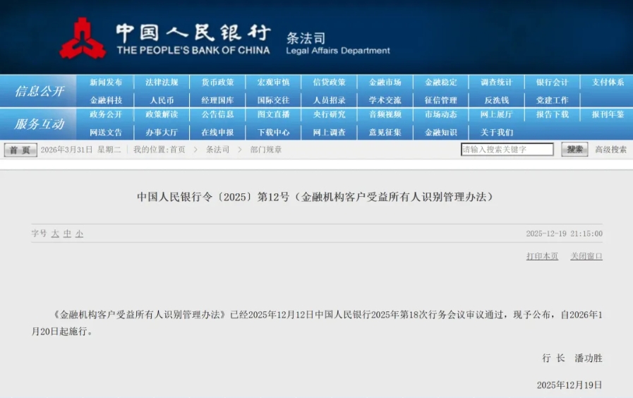Viewport: 633px width, 398px height.
Task: Open the 法律法规 menu item
Action: tap(162, 83)
